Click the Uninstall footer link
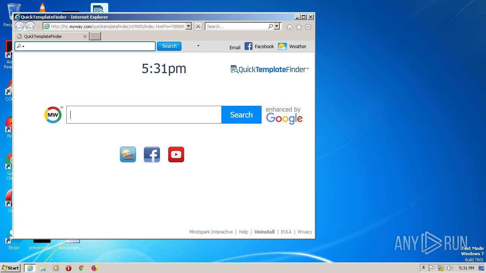The height and width of the screenshot is (273, 486). (265, 232)
